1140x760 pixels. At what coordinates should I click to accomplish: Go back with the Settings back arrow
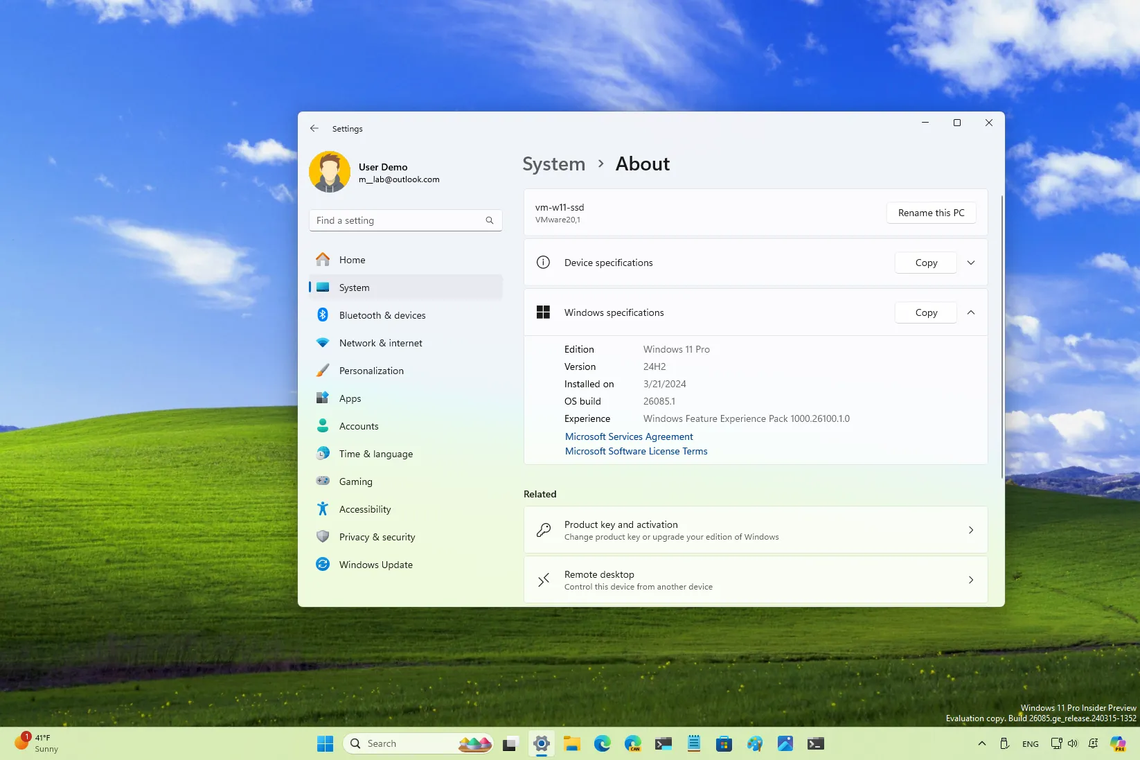[x=314, y=128]
